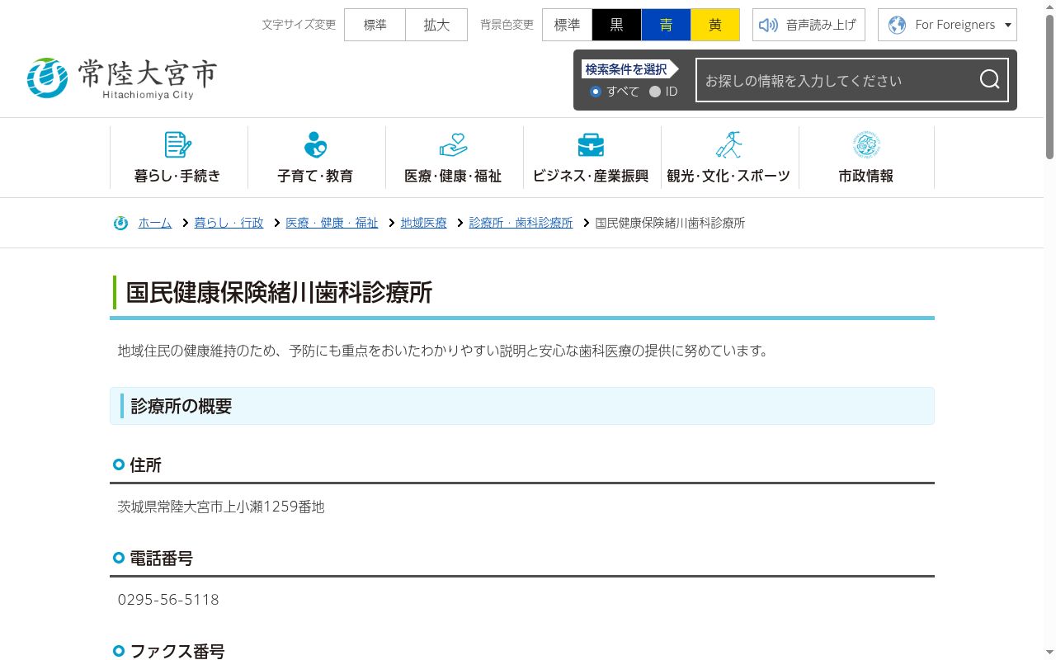Click the globe icon beside For Foreigners

(x=897, y=25)
